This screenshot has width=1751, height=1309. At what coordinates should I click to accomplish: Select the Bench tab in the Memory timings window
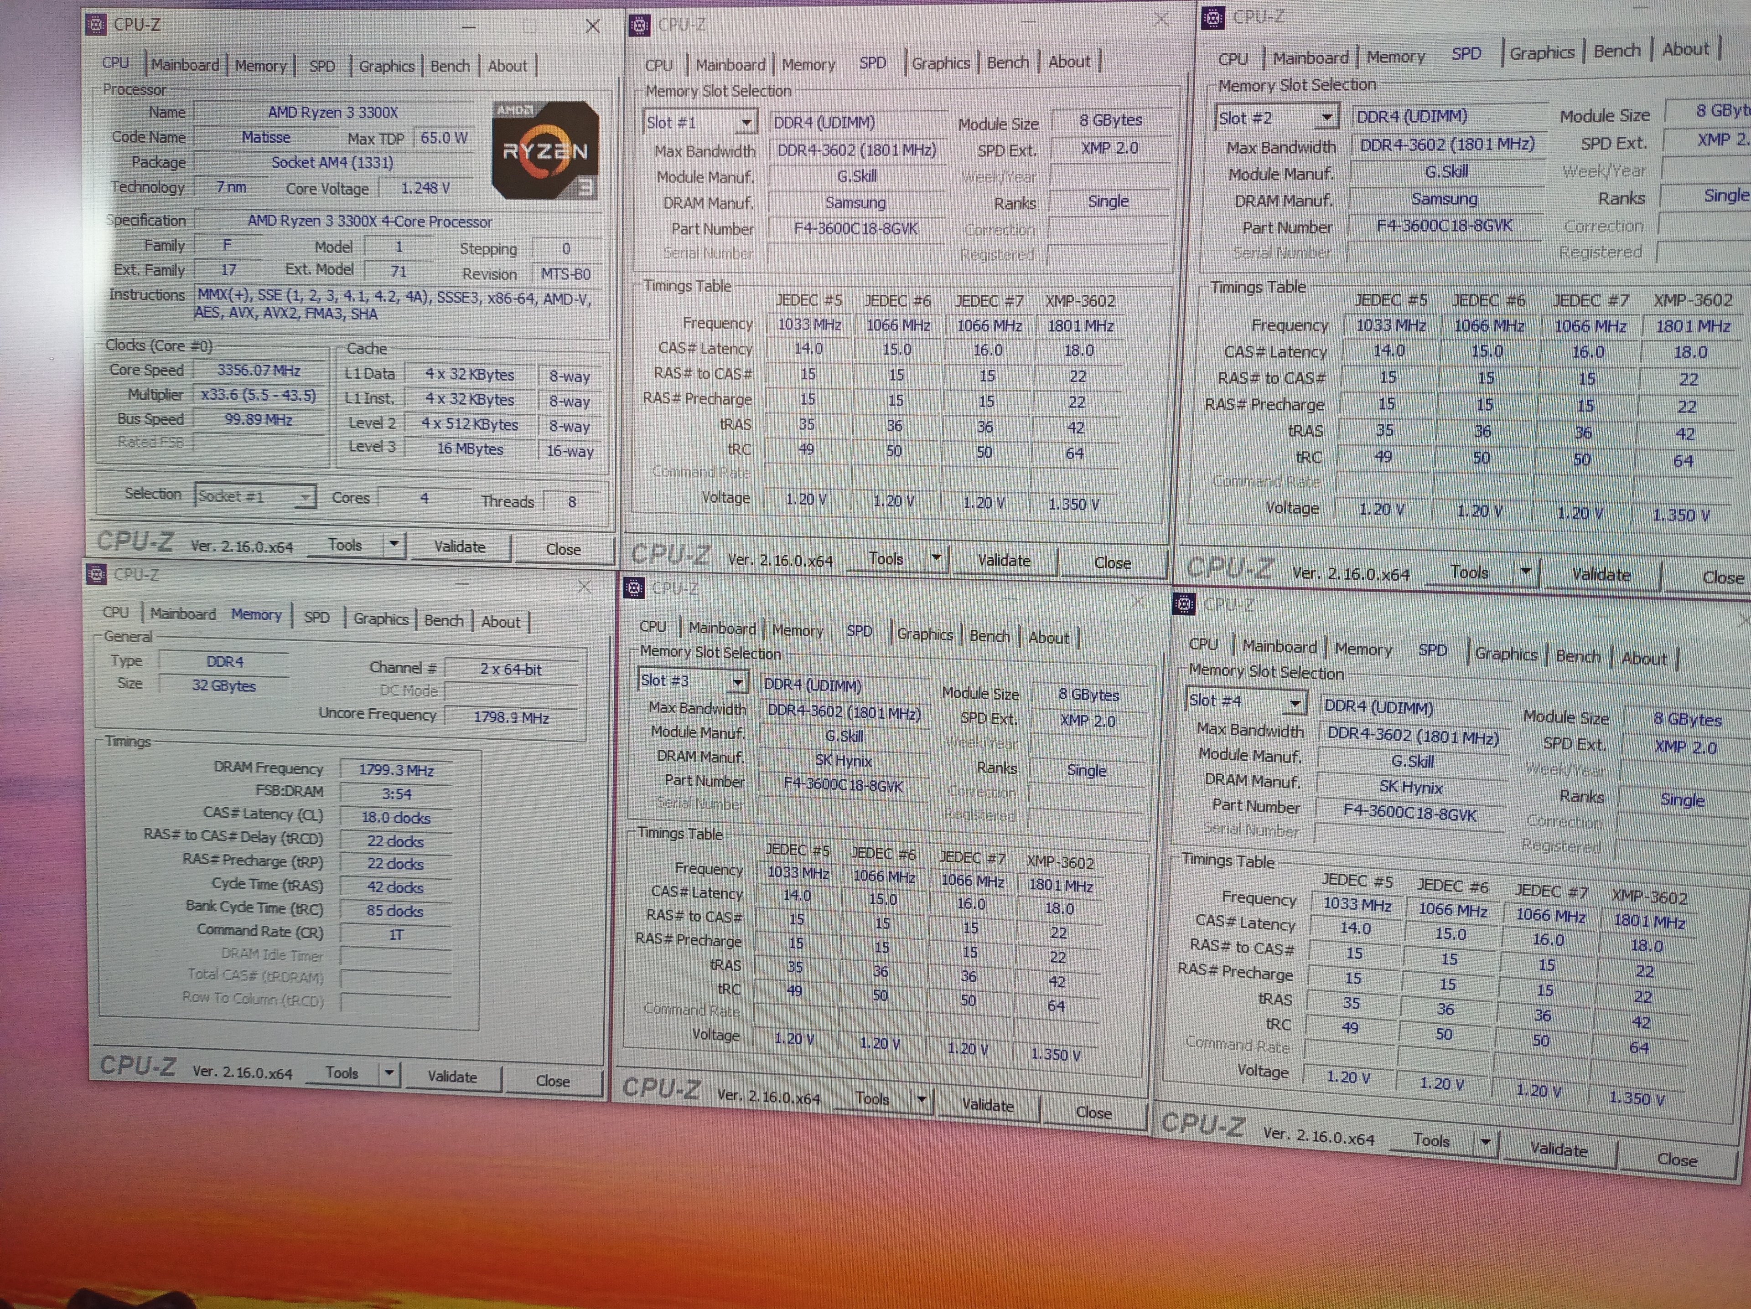click(x=443, y=620)
